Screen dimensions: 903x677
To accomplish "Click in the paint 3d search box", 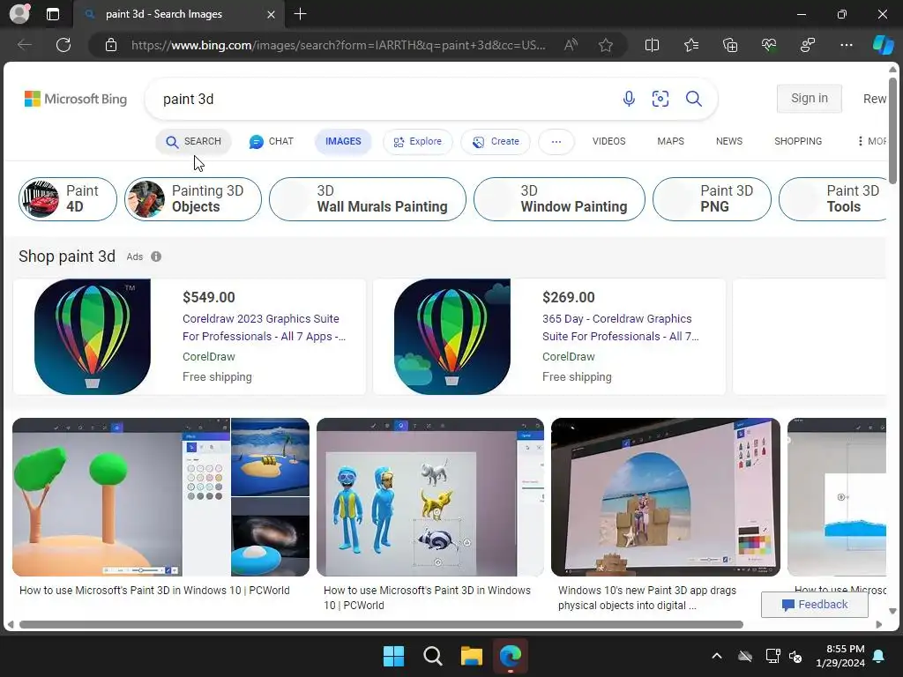I will [380, 99].
